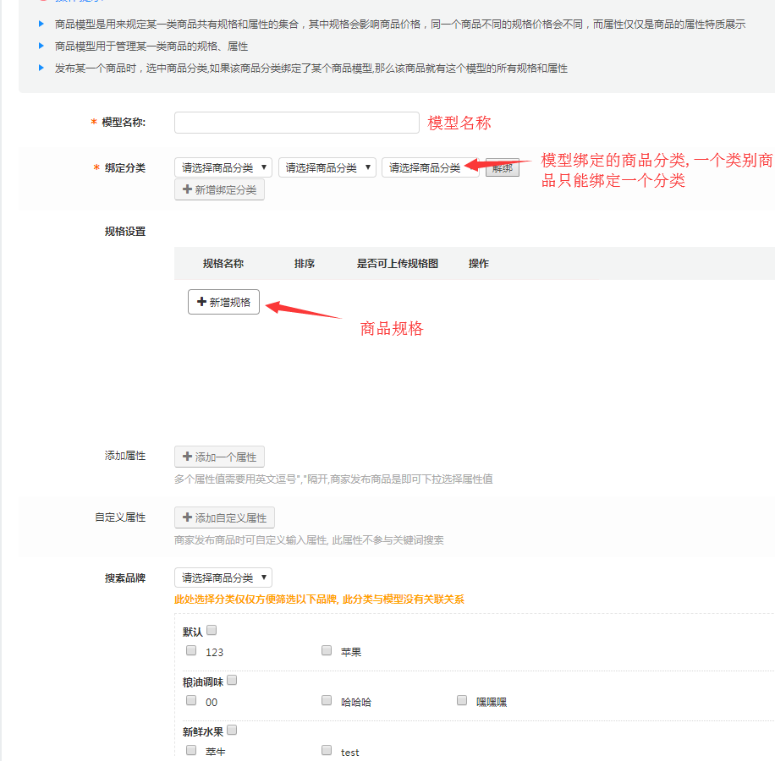Tick the 嘿嘿嘿 brand checkbox
775x761 pixels.
[462, 701]
